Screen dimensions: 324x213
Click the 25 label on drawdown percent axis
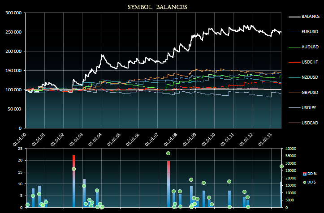(20, 149)
